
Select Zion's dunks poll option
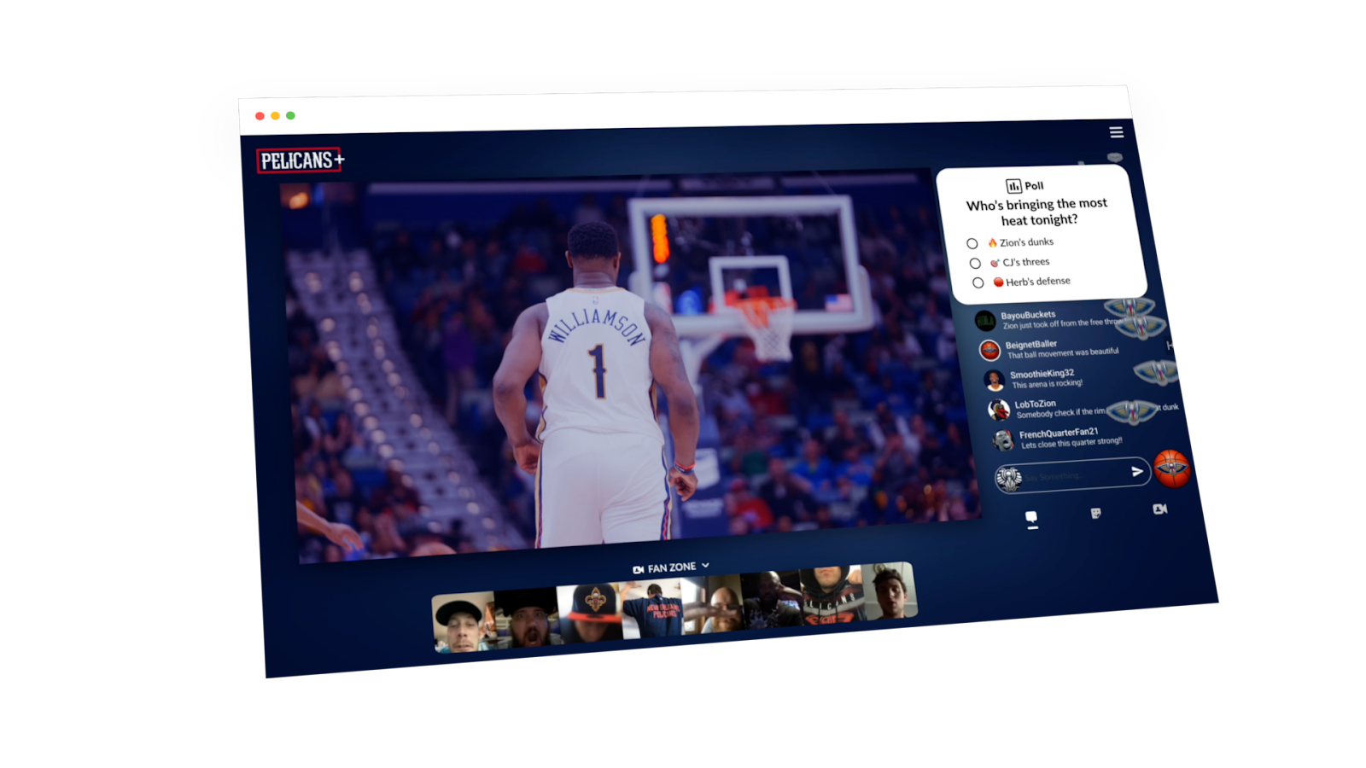pyautogui.click(x=972, y=244)
